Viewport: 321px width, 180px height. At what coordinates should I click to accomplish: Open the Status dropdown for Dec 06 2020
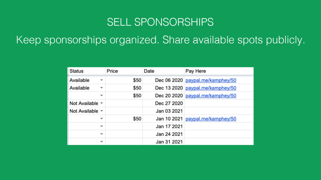(x=102, y=80)
